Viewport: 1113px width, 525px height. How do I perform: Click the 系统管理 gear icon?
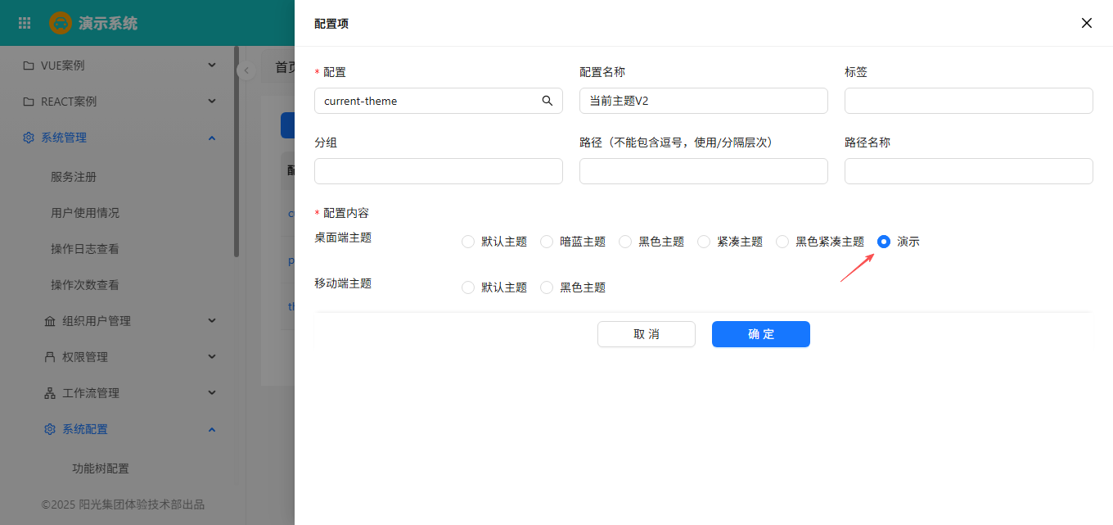click(x=29, y=138)
